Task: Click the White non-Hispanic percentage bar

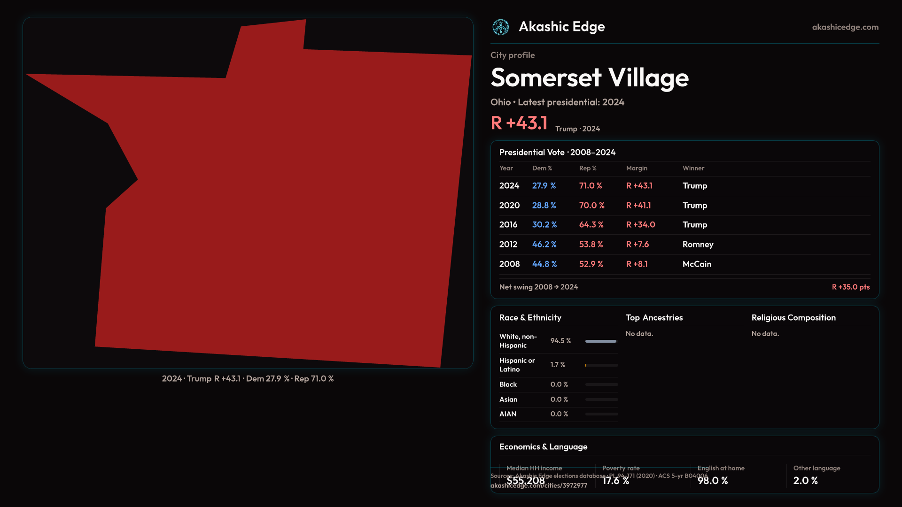Action: point(600,341)
